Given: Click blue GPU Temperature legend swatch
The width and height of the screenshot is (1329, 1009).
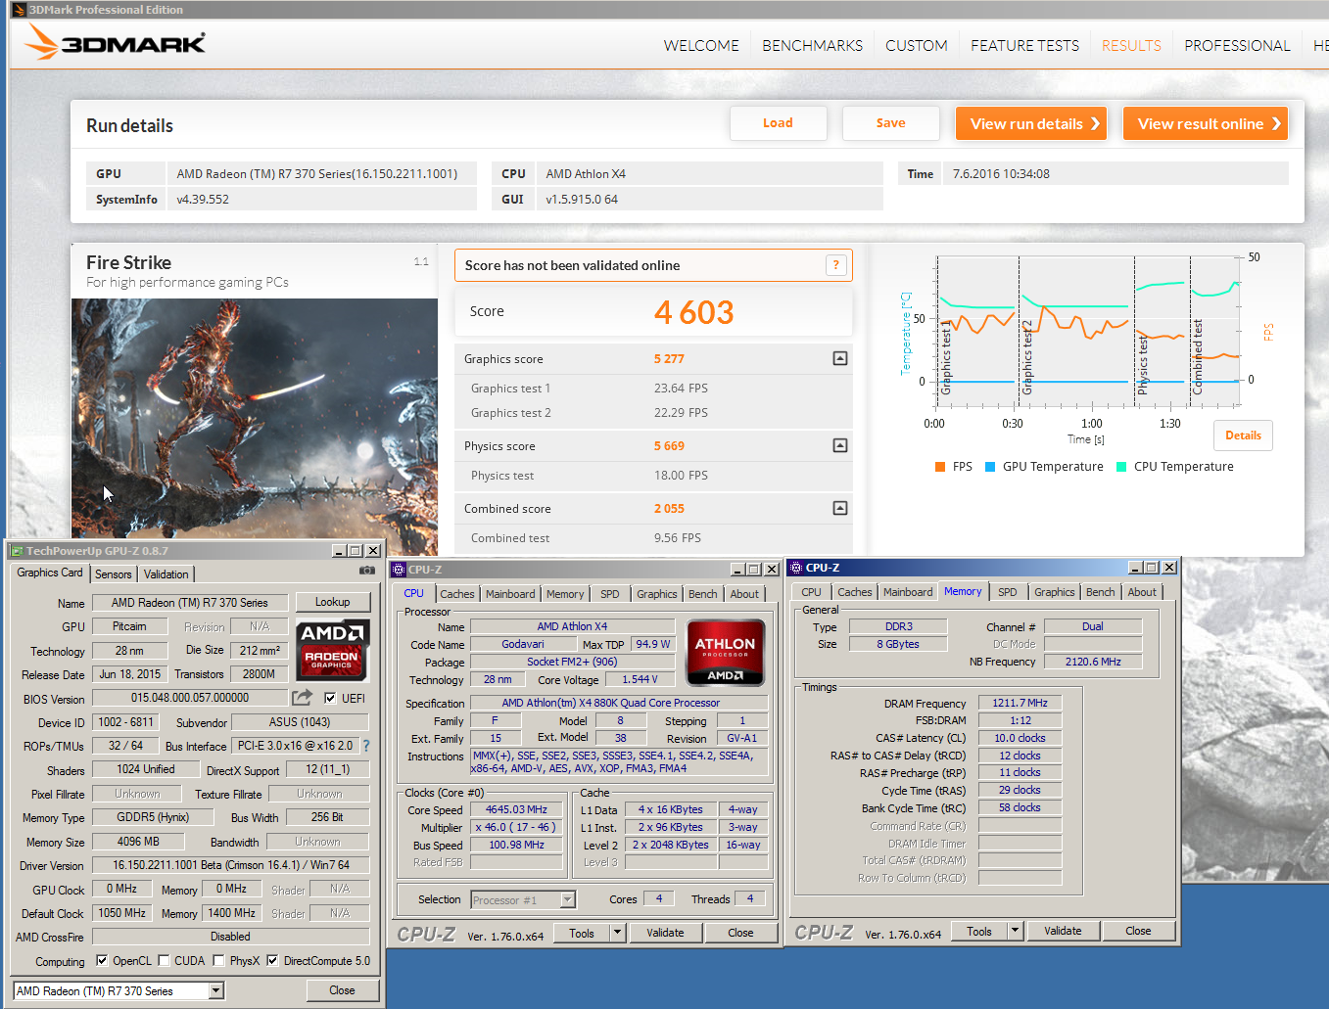Looking at the screenshot, I should pos(990,467).
